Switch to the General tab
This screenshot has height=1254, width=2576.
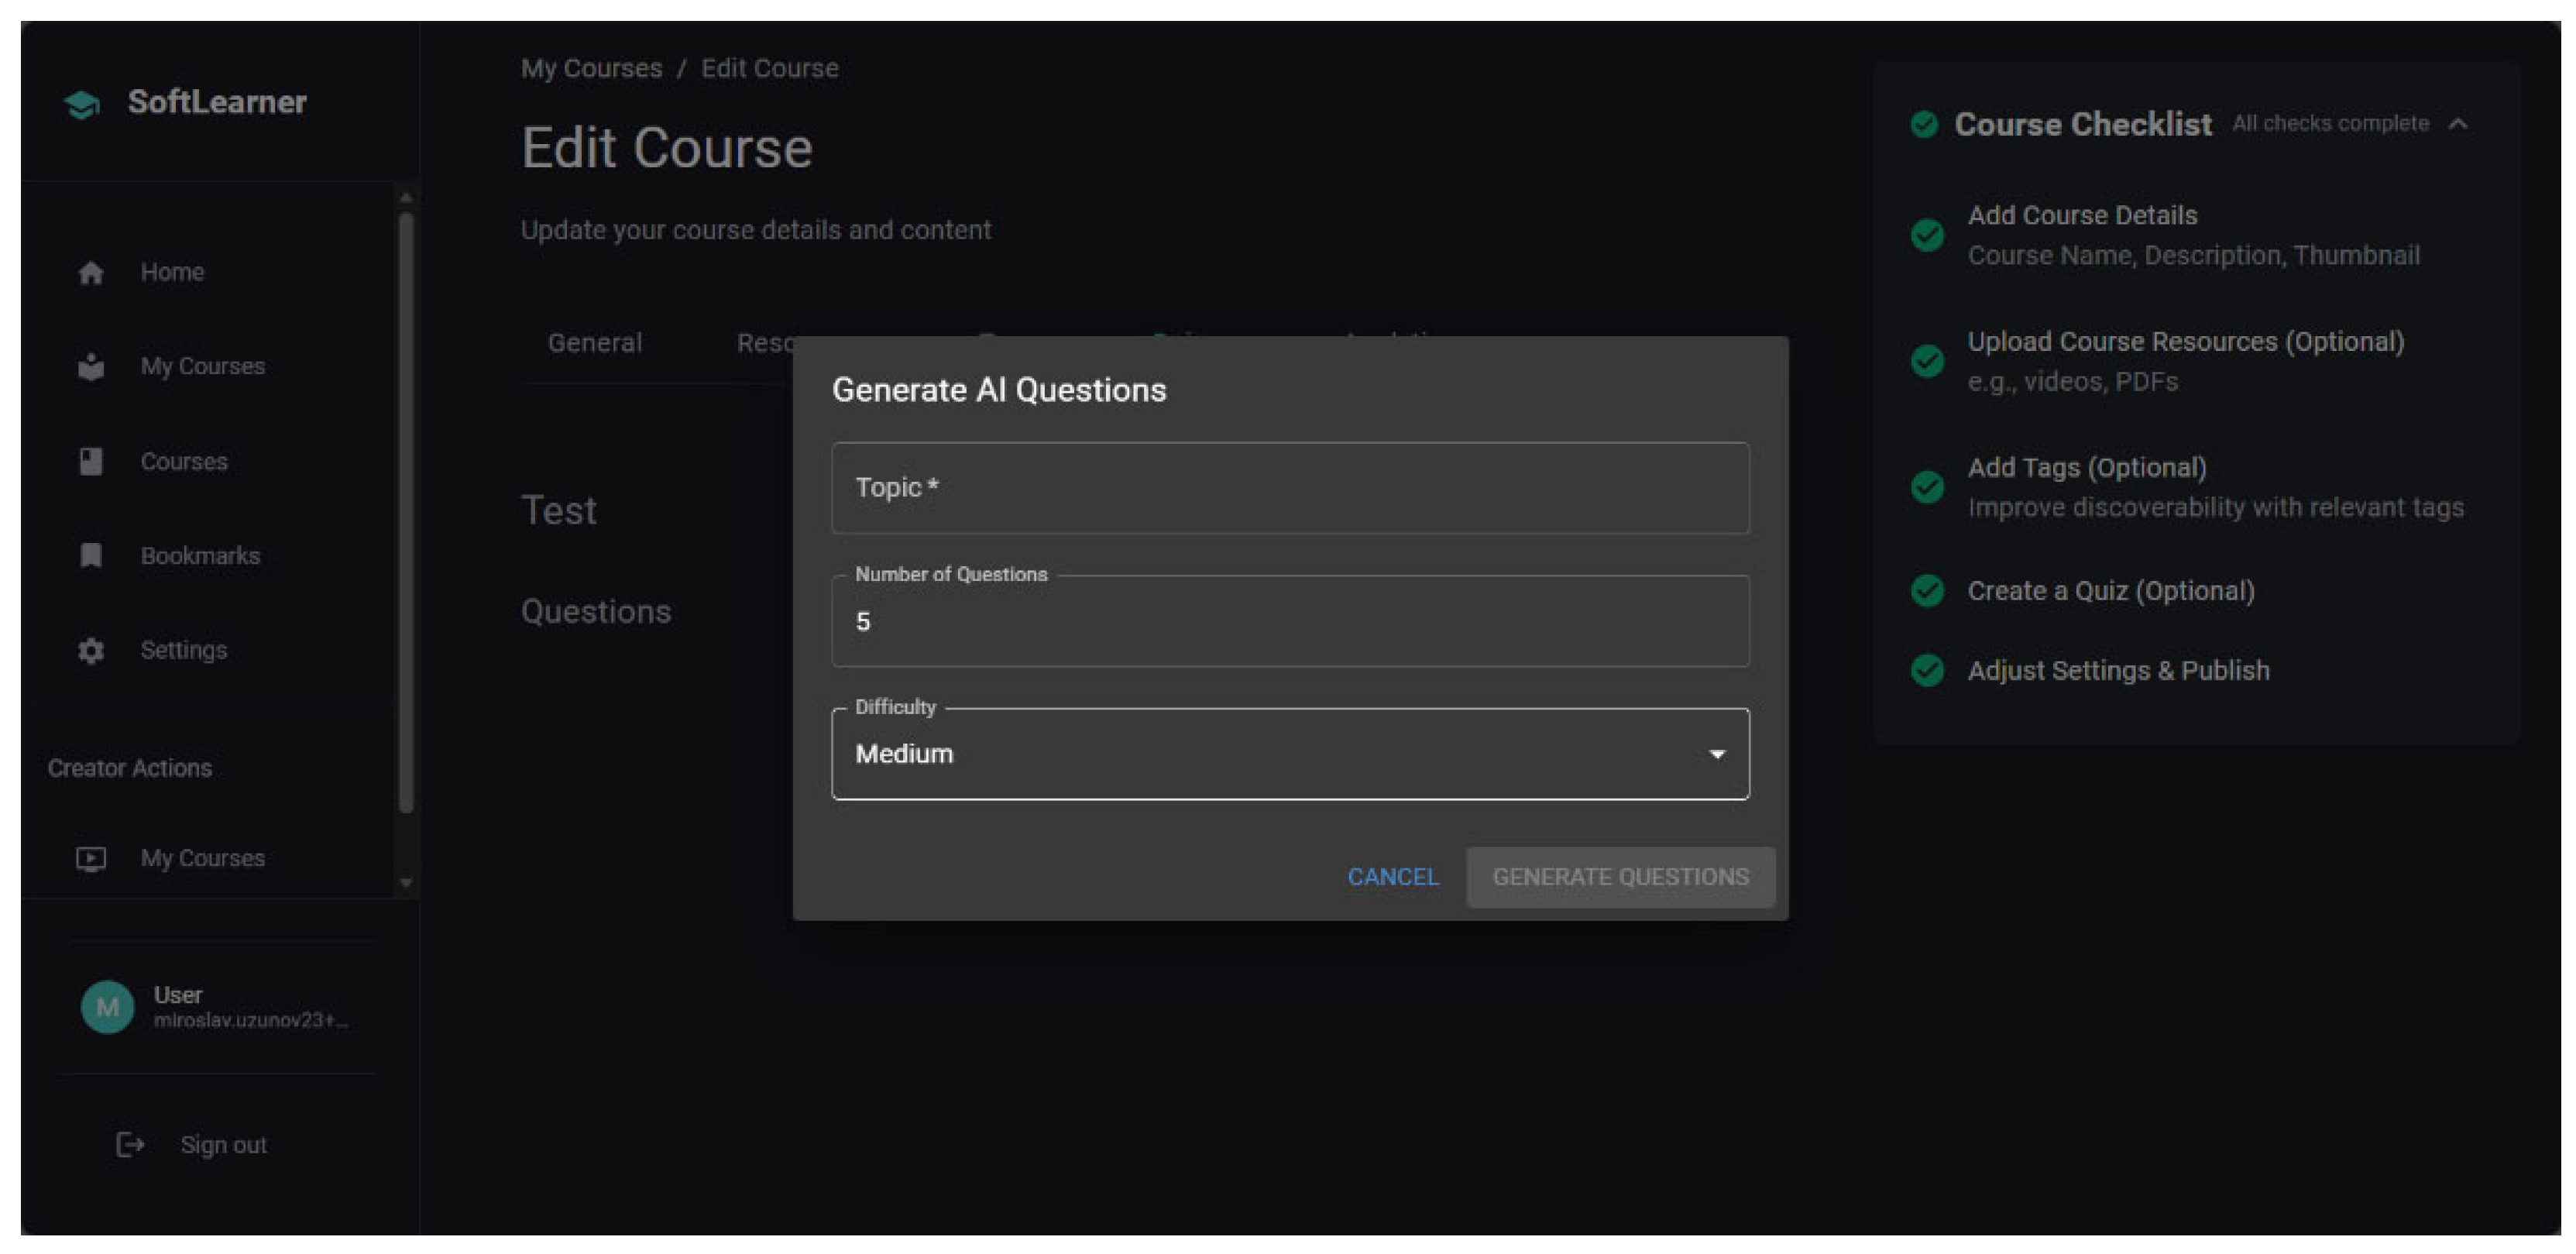click(595, 343)
